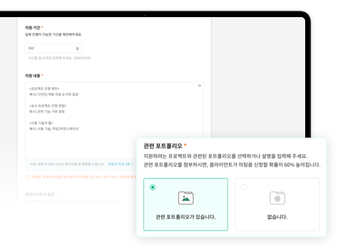Click the orange warning info icon

pyautogui.click(x=27, y=177)
